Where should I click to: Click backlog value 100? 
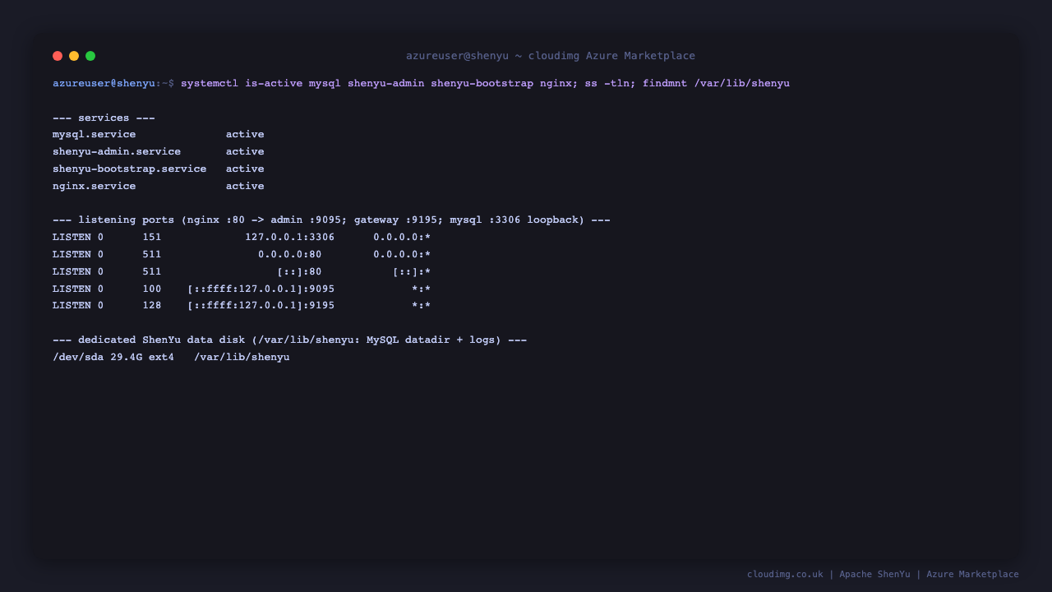coord(152,289)
